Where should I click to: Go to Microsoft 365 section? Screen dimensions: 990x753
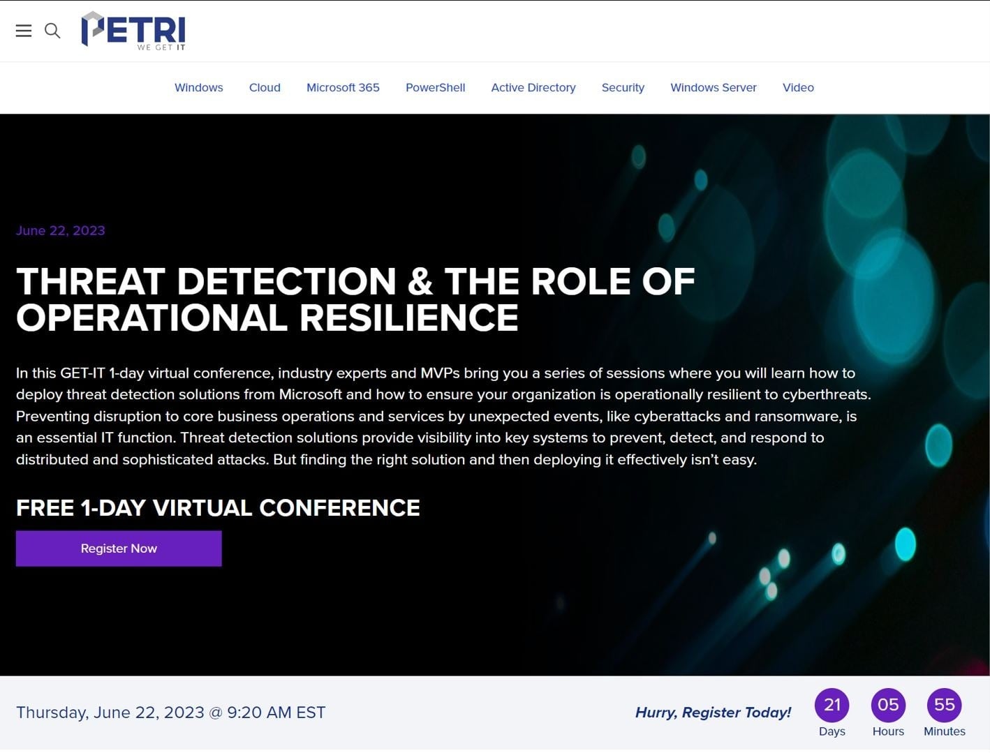tap(343, 87)
